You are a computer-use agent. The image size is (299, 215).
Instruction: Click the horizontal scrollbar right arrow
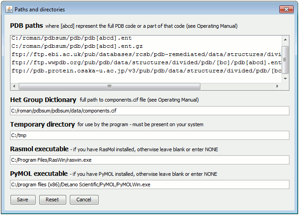(278, 86)
